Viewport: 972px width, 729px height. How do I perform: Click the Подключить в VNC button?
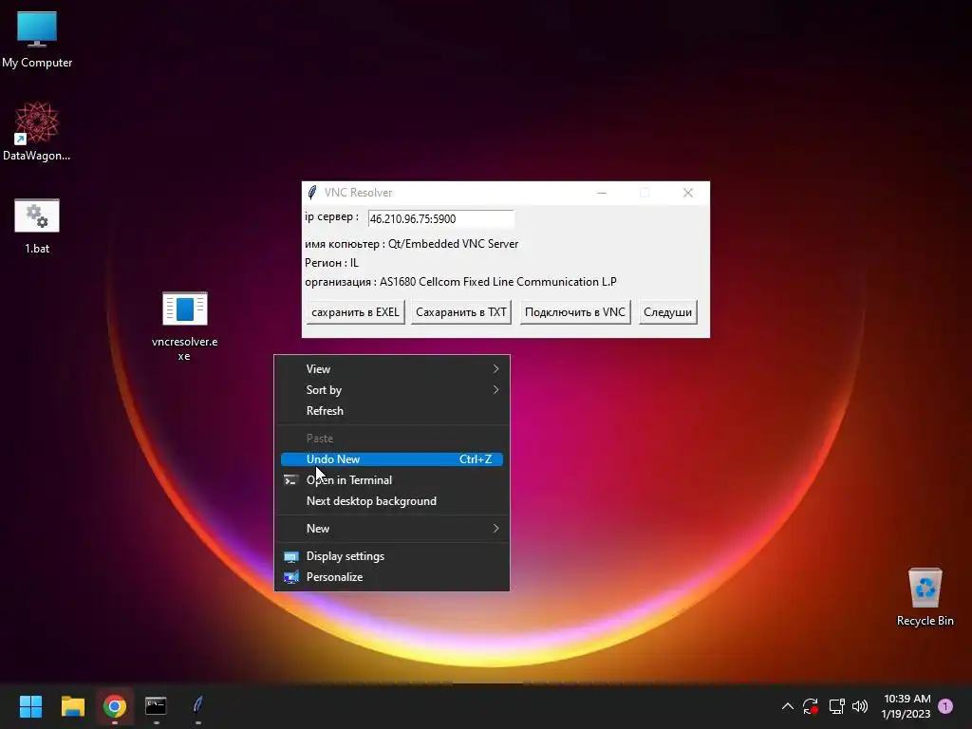click(x=575, y=311)
